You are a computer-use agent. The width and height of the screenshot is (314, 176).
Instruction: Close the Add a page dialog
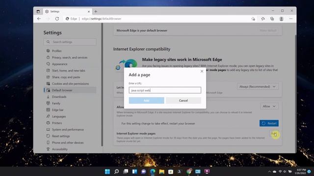pyautogui.click(x=202, y=71)
